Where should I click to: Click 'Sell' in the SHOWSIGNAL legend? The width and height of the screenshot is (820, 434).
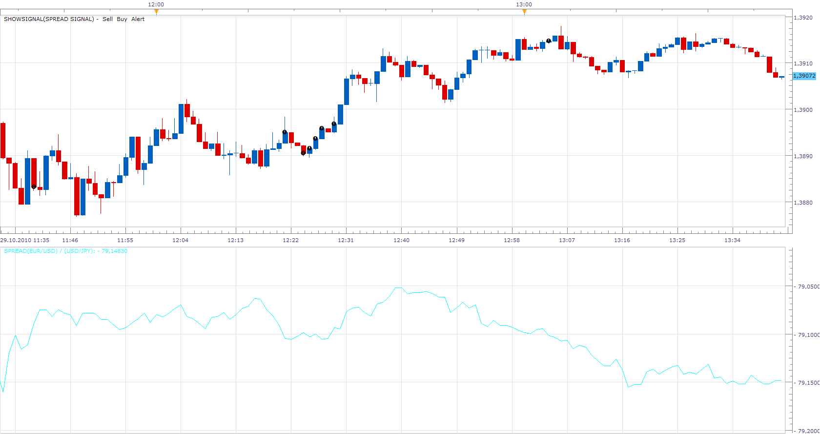point(107,19)
